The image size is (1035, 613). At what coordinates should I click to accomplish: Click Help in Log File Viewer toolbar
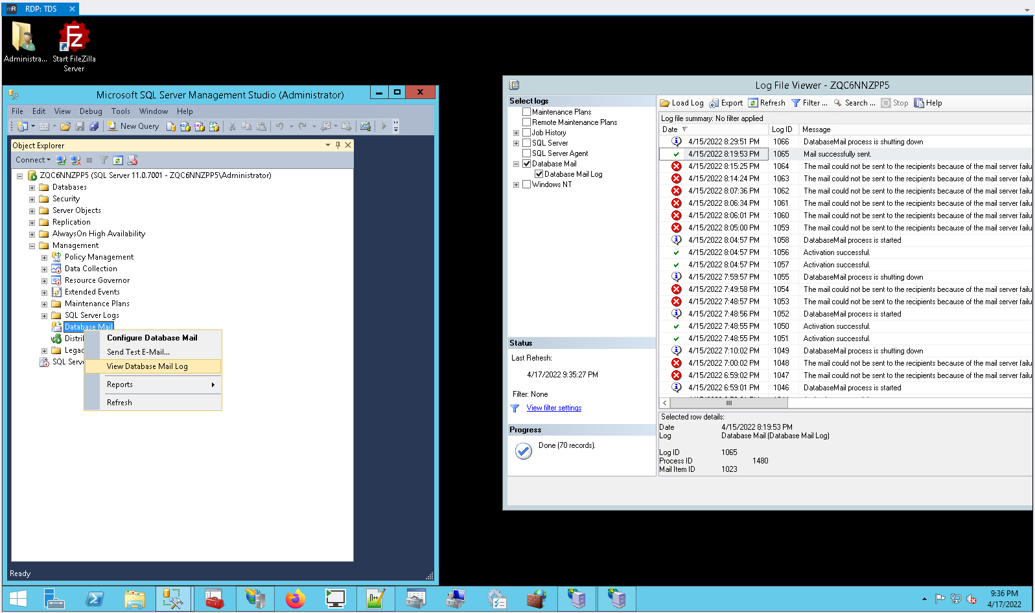tap(928, 103)
